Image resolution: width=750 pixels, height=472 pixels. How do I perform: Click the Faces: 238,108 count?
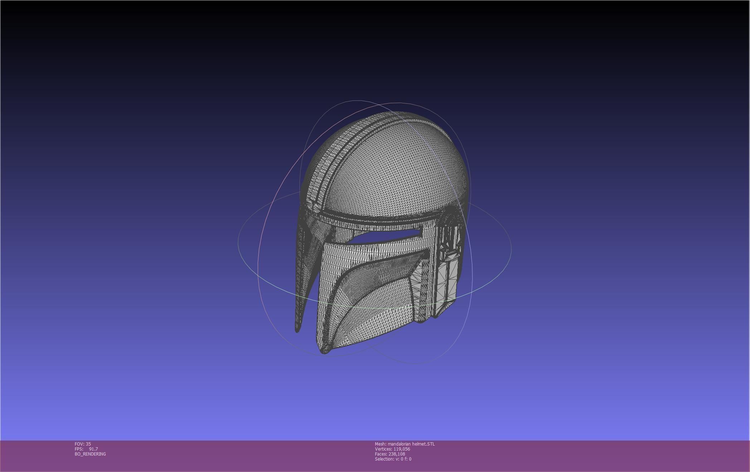[x=390, y=454]
